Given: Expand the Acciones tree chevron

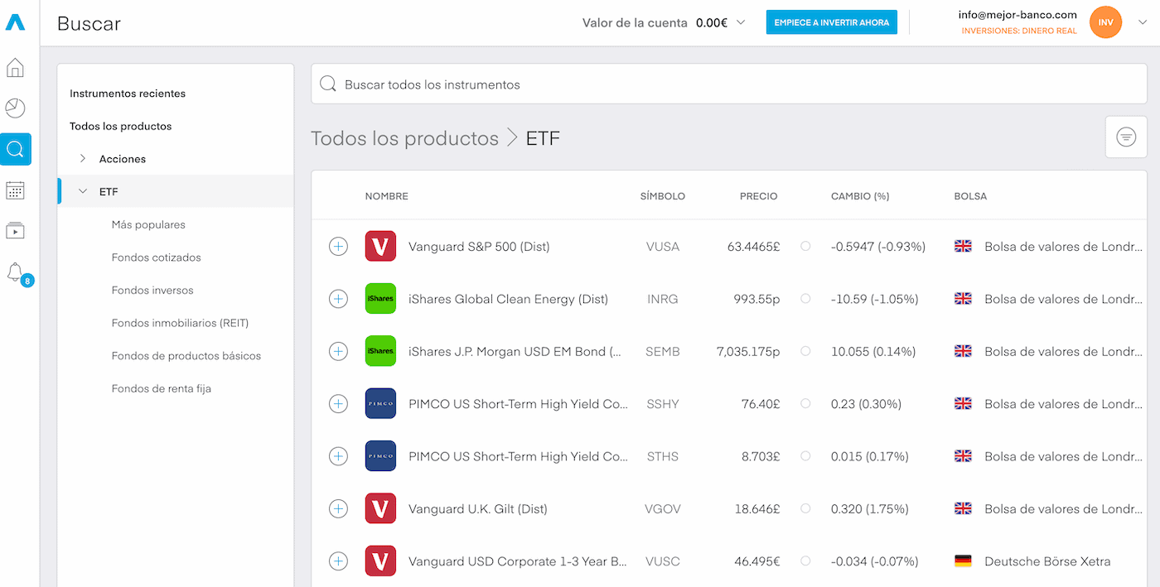Looking at the screenshot, I should pos(83,158).
